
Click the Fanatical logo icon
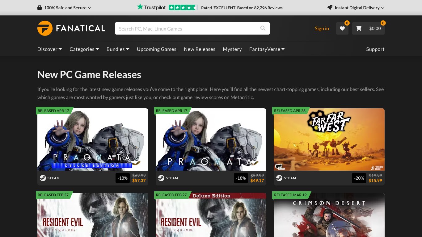pos(45,28)
